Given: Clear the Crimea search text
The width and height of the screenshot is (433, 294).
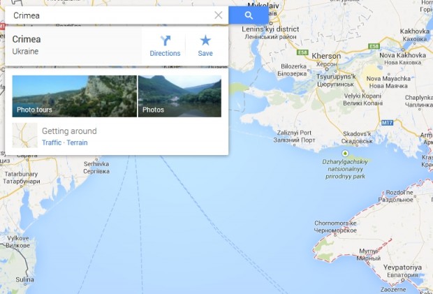Looking at the screenshot, I should (x=218, y=15).
